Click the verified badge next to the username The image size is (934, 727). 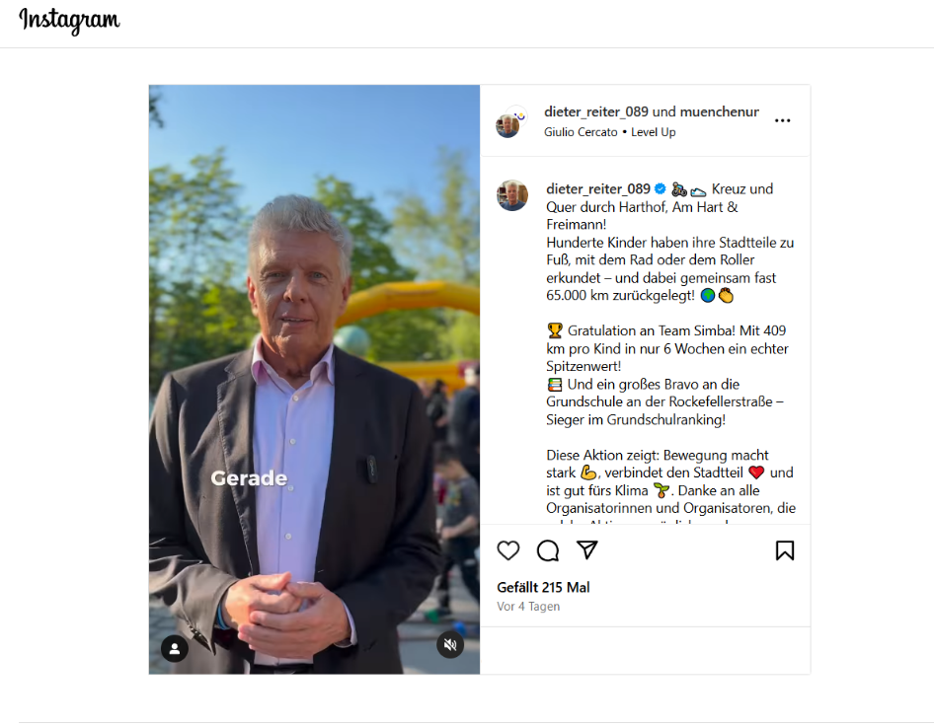[660, 189]
